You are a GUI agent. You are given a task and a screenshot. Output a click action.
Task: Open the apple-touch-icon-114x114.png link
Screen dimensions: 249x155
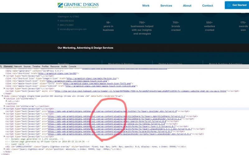point(100,86)
